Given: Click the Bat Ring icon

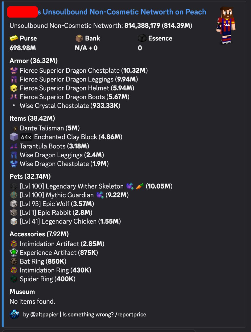Looking at the screenshot, I should (14, 261).
